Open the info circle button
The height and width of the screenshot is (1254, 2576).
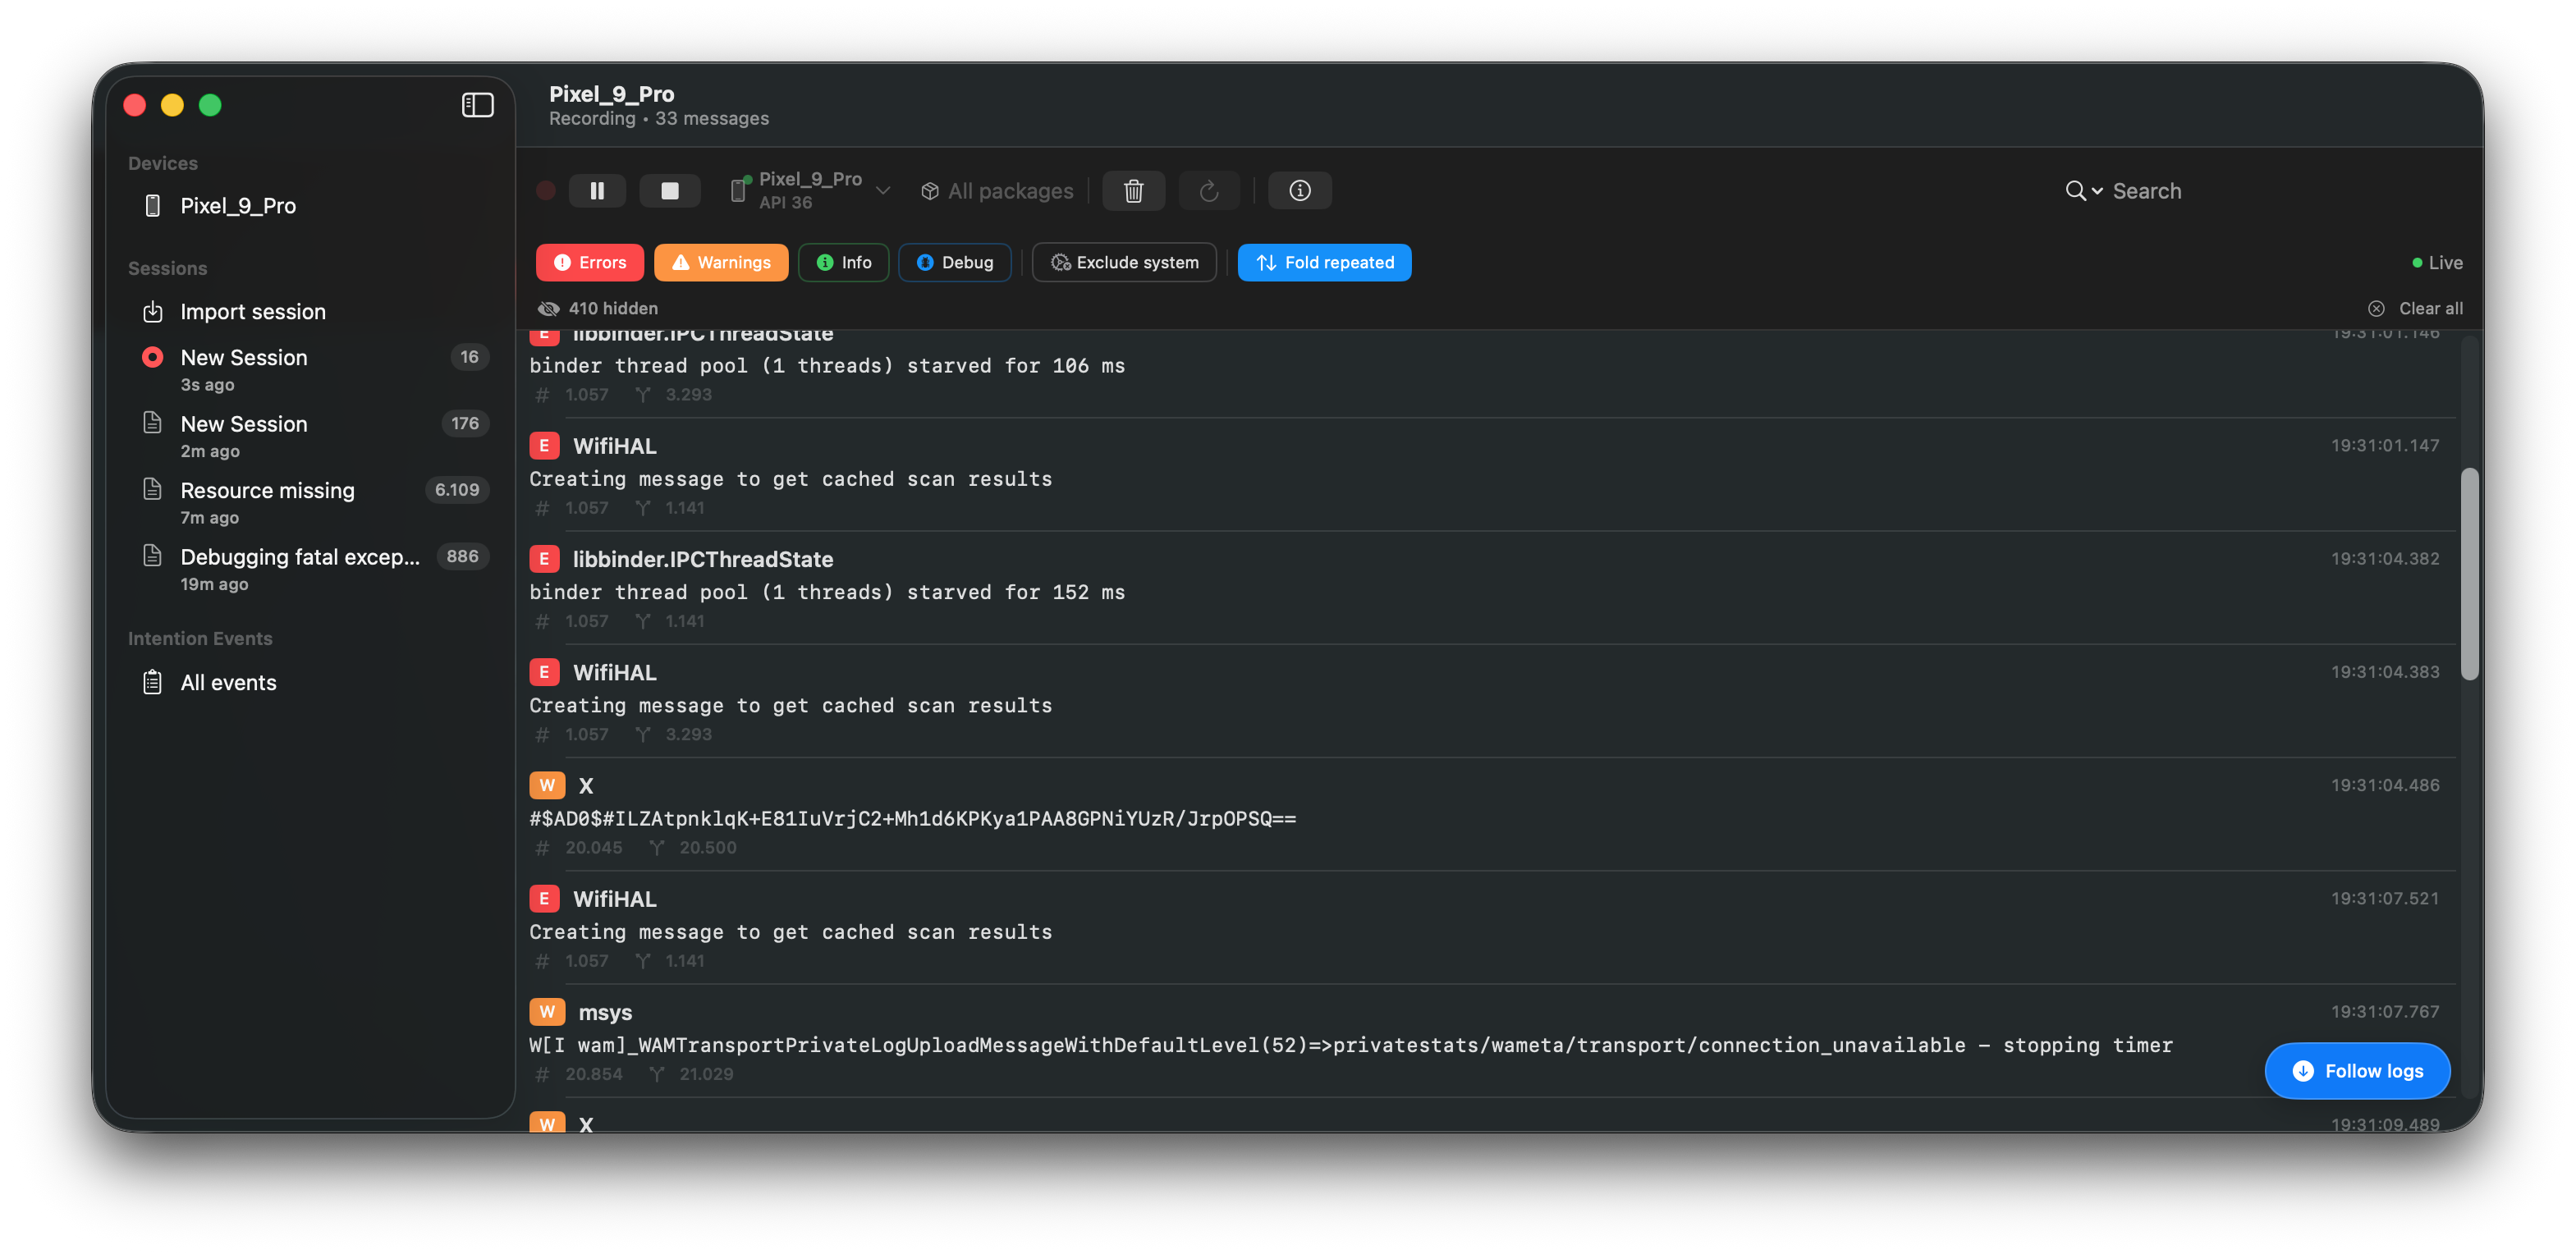(1299, 190)
